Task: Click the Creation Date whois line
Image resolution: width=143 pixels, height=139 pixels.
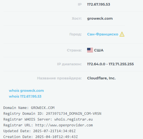Action: click(x=41, y=137)
